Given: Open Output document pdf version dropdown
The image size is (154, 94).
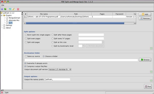Looking at the screenshot, I should point(60,69).
